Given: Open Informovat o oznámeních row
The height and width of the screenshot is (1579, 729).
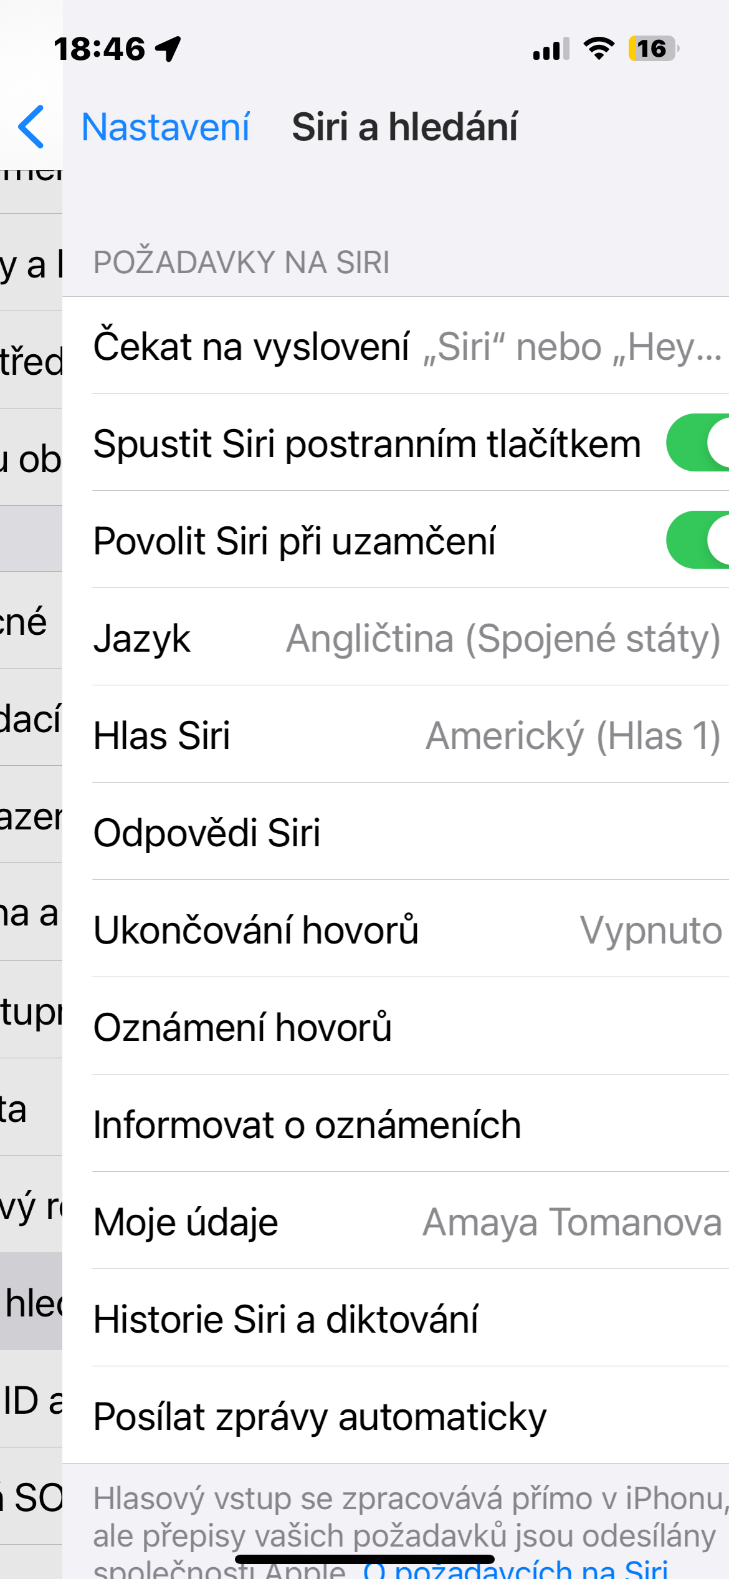Looking at the screenshot, I should point(408,1124).
